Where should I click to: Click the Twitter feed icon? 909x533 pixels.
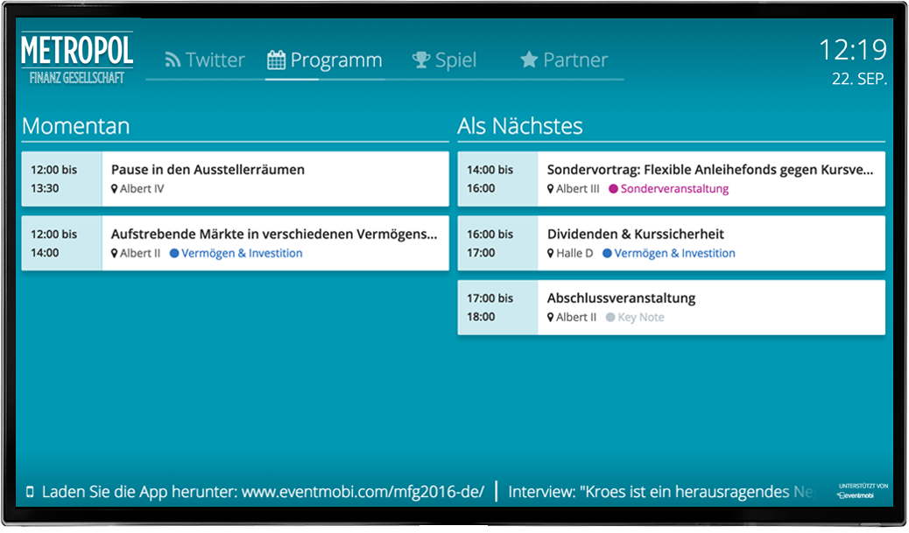(172, 60)
